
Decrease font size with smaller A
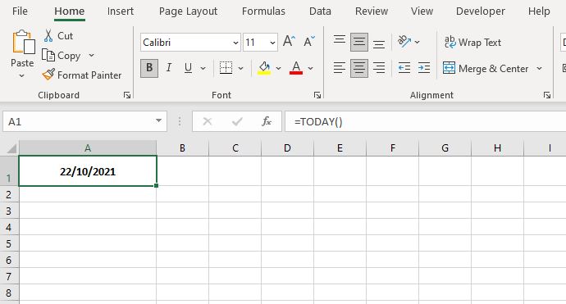click(309, 42)
